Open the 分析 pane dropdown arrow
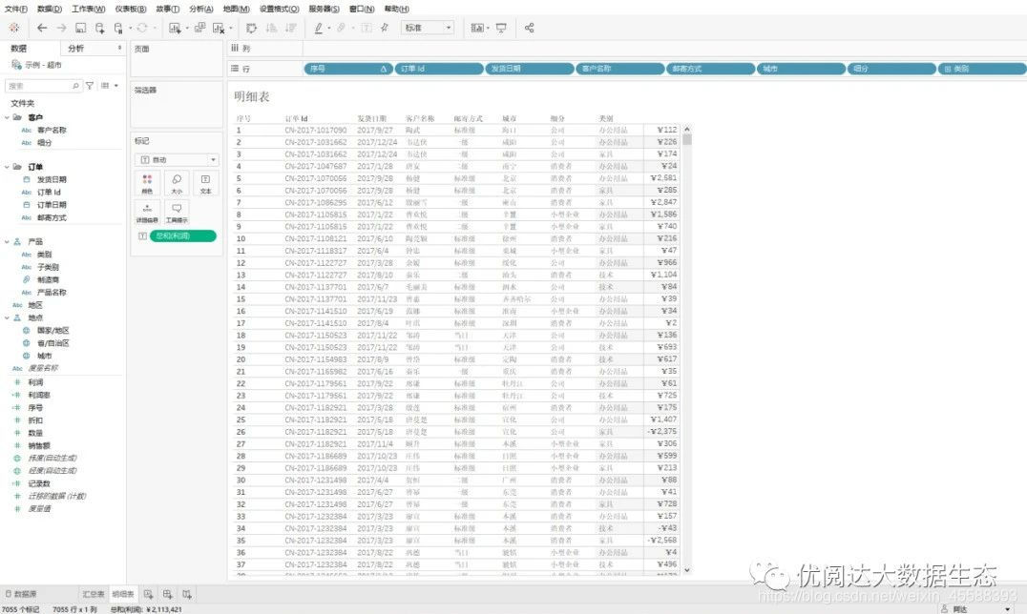Screen dimensions: 1027x614 pyautogui.click(x=119, y=48)
